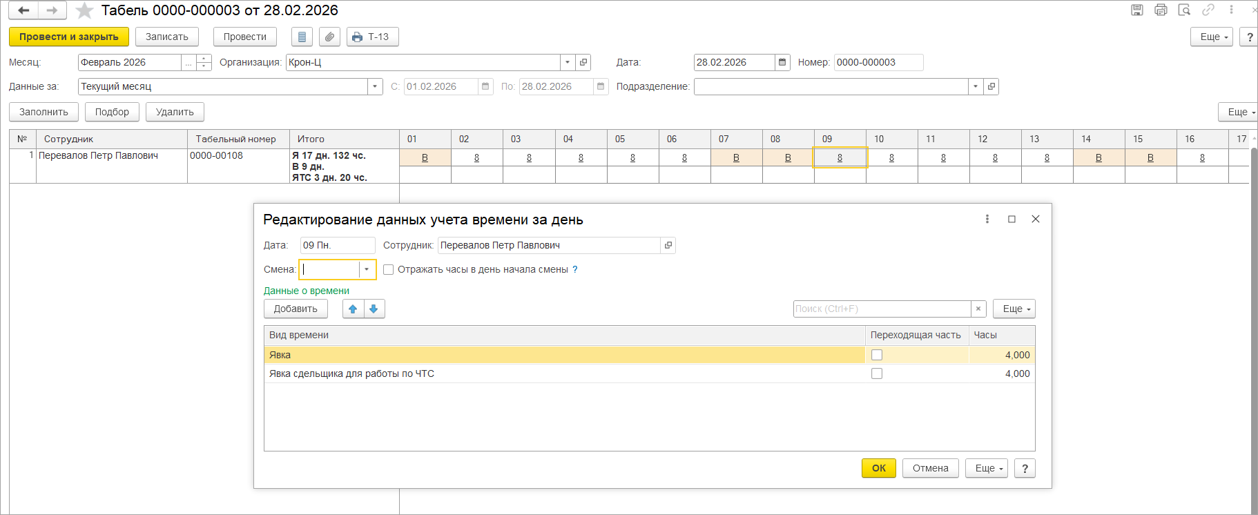Click the Поиск search field
Image resolution: width=1258 pixels, height=515 pixels.
(881, 309)
